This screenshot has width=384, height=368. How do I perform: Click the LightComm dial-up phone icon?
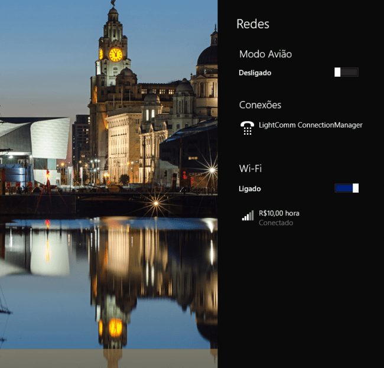pos(247,128)
